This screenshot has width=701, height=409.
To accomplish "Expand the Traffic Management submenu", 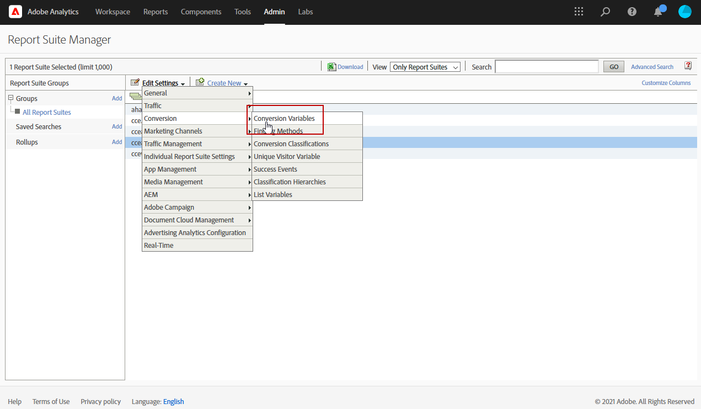I will click(x=197, y=144).
